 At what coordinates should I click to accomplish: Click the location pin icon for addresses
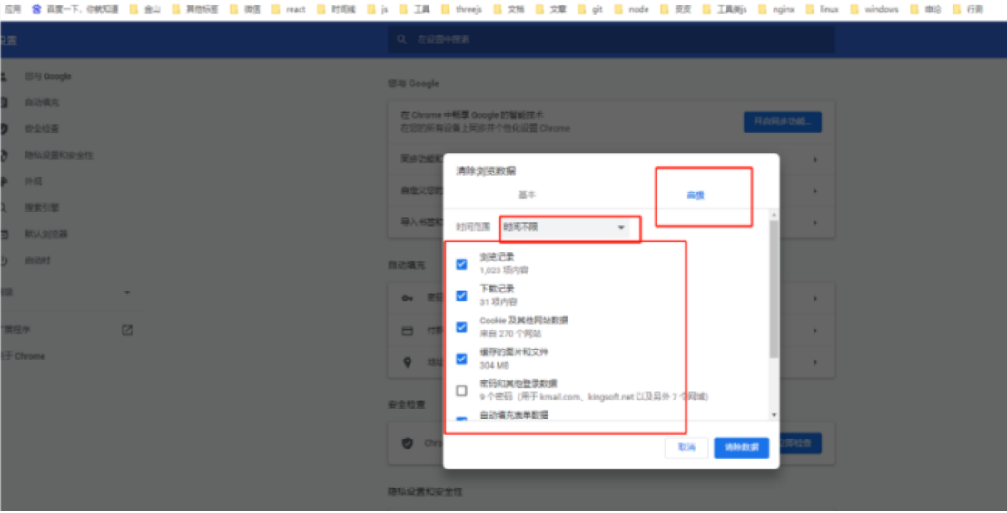[x=407, y=362]
